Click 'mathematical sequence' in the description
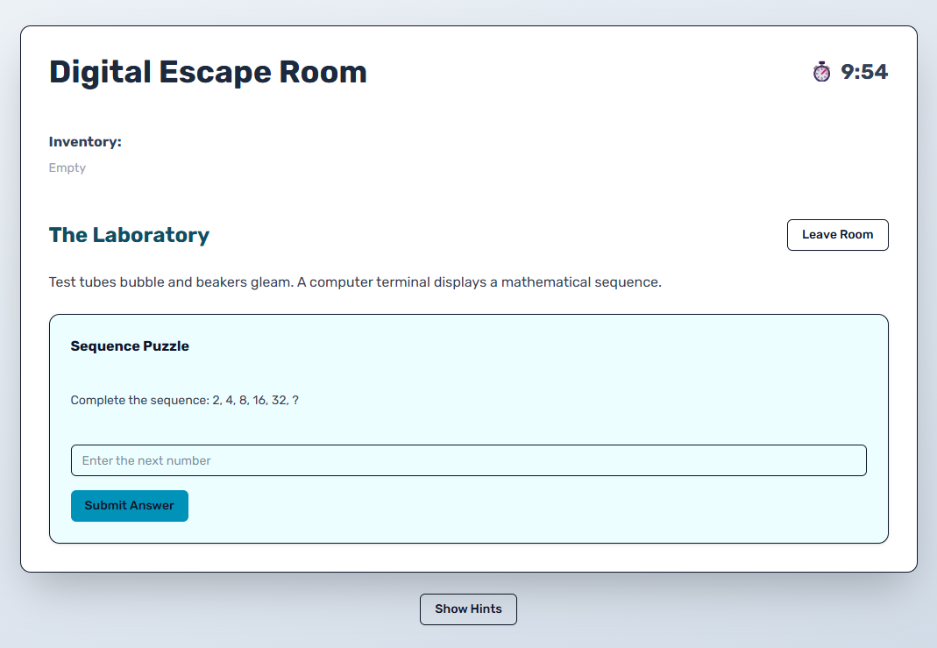The height and width of the screenshot is (648, 937). pyautogui.click(x=581, y=282)
